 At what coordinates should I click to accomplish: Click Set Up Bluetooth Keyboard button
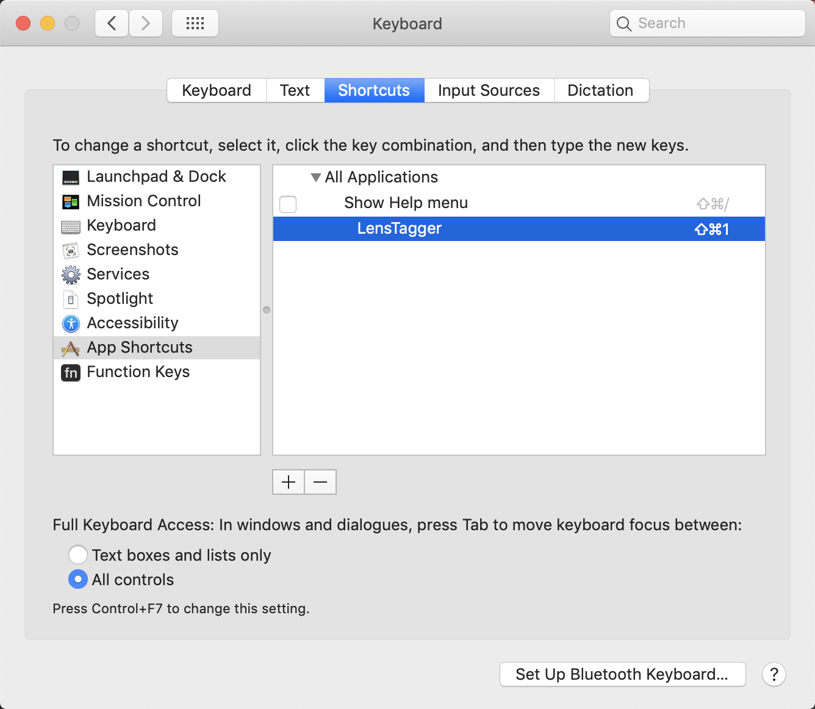coord(622,674)
